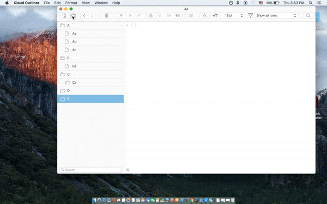Click the indent row icon
Viewport: 327px width, 204px height.
178,16
